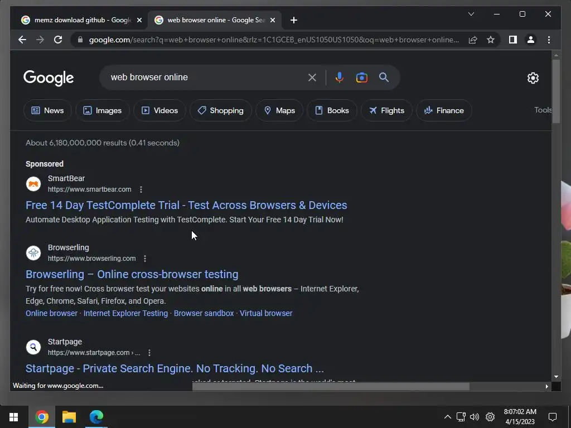
Task: Filter results by Shopping
Action: coord(221,110)
